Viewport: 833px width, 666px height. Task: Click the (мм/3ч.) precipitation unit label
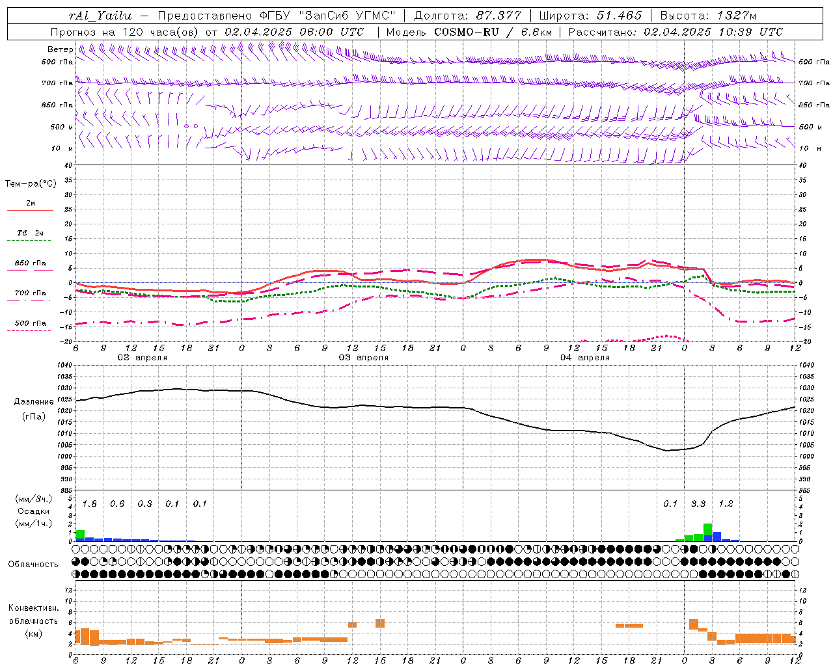tap(33, 499)
